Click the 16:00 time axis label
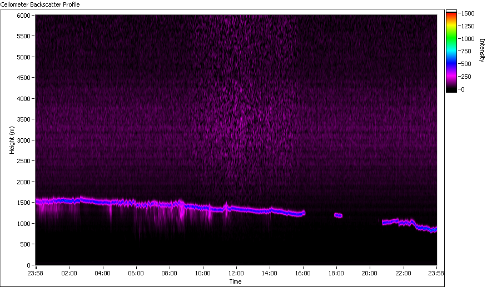Image resolution: width=487 pixels, height=287 pixels. tap(303, 273)
